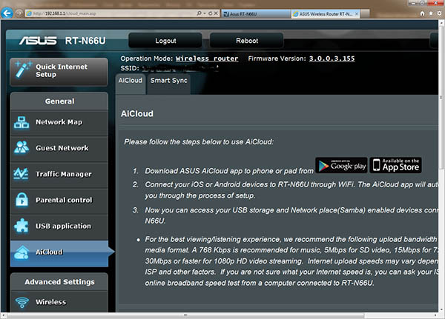This screenshot has width=445, height=319.
Task: Click the AiCloud page heading
Action: 137,113
